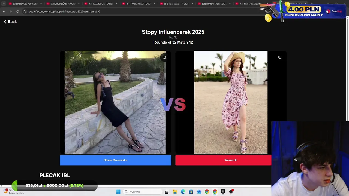Viewport: 349px width, 196px height.
Task: Click the 'Rounds of 32 Match 12' text
Action: 173,42
